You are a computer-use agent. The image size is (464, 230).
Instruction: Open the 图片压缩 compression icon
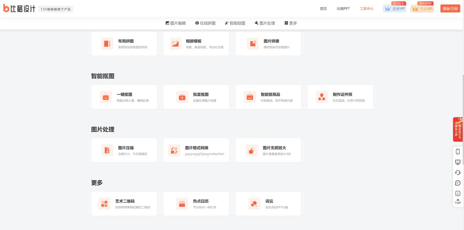[x=107, y=150]
